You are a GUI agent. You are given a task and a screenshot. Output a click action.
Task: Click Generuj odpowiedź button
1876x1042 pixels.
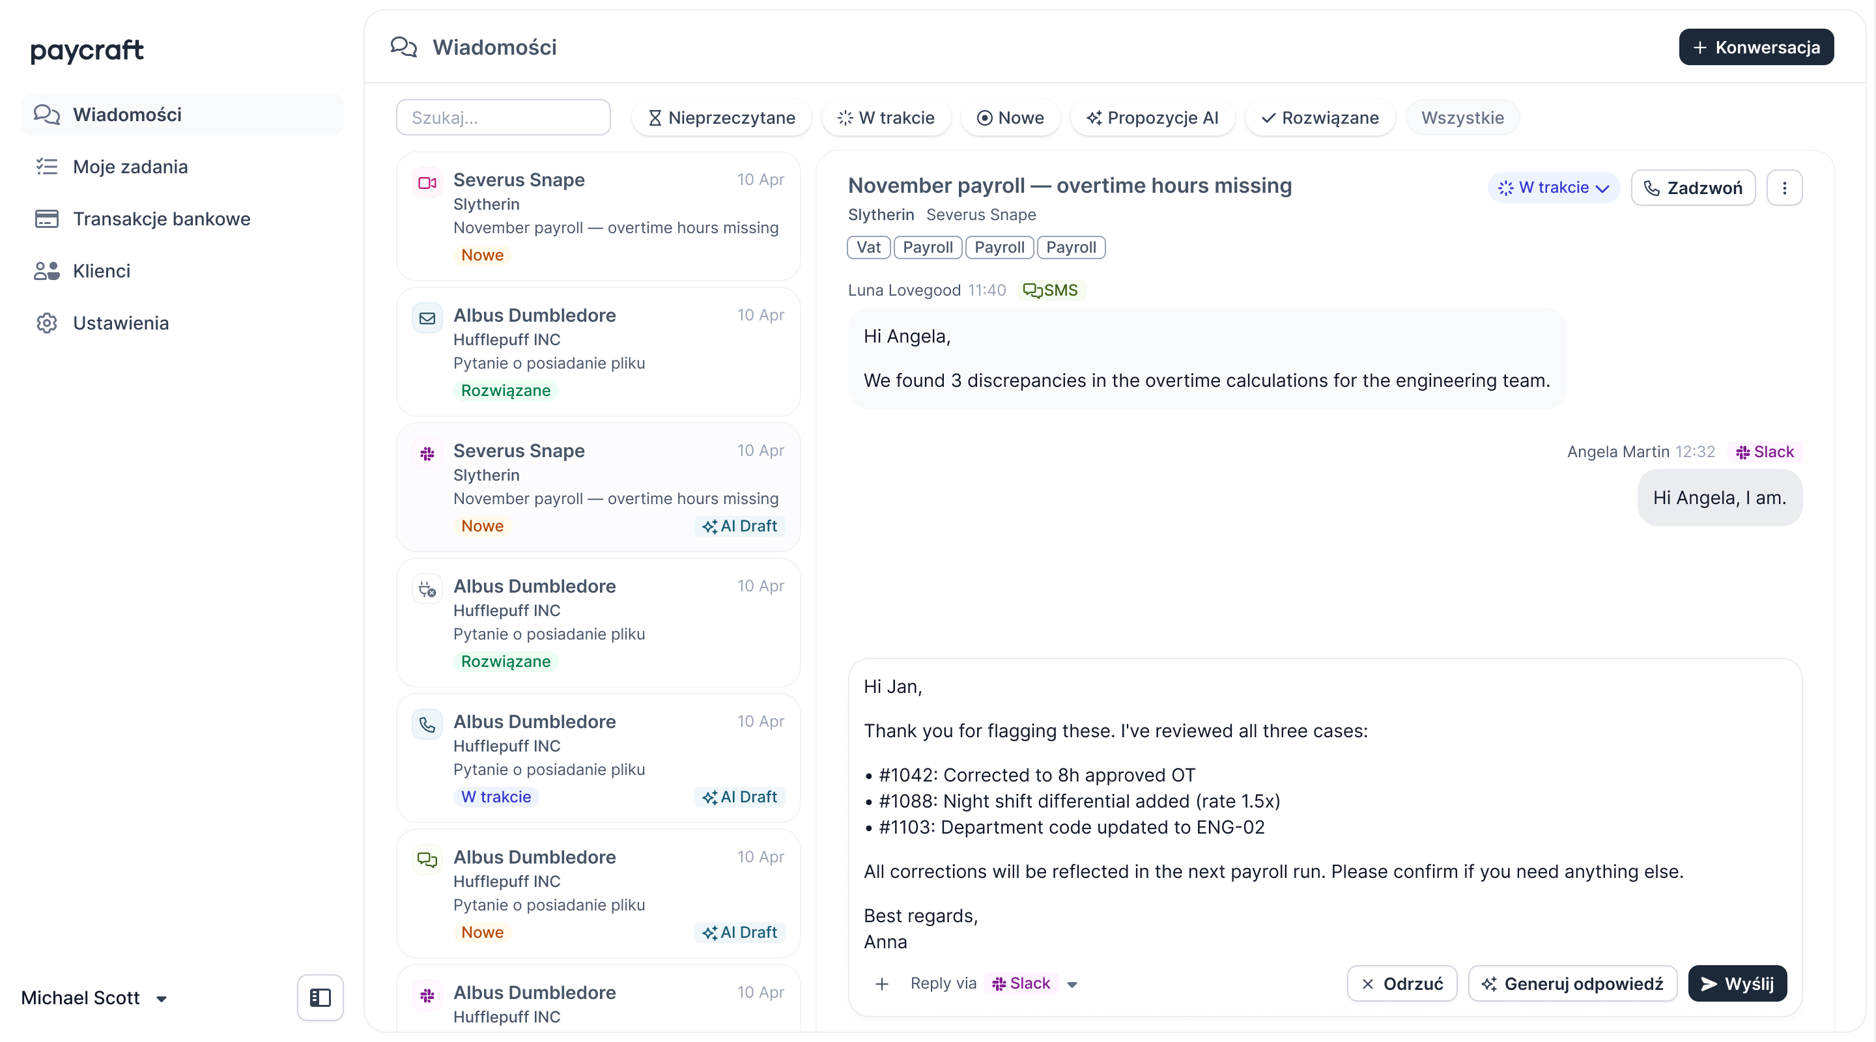1572,984
